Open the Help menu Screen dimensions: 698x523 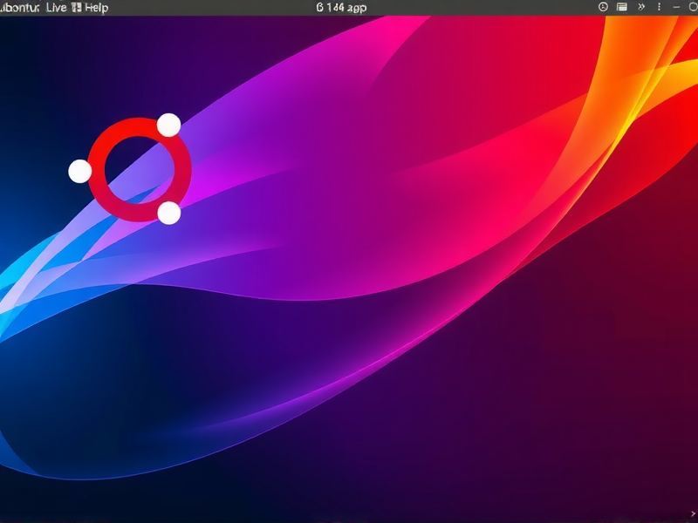tap(96, 7)
